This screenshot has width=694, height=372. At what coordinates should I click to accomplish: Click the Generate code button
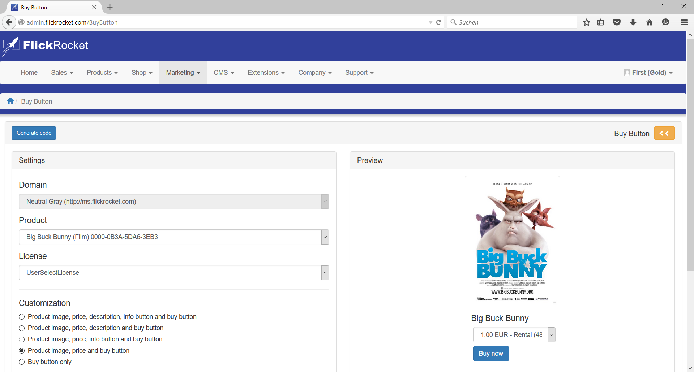[x=34, y=133]
